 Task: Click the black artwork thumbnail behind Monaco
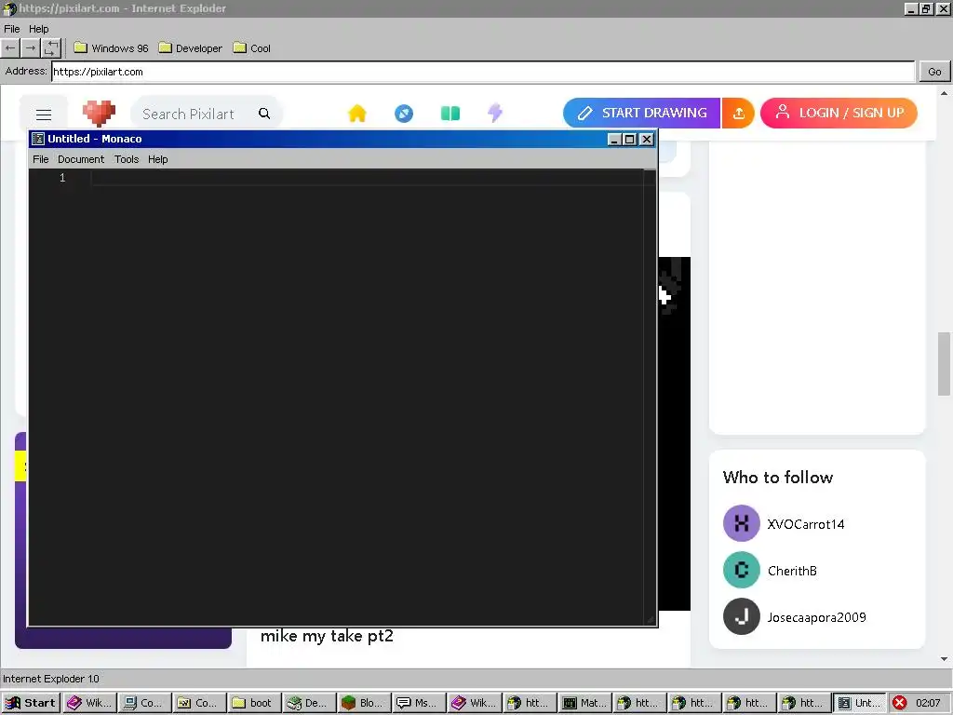675,433
